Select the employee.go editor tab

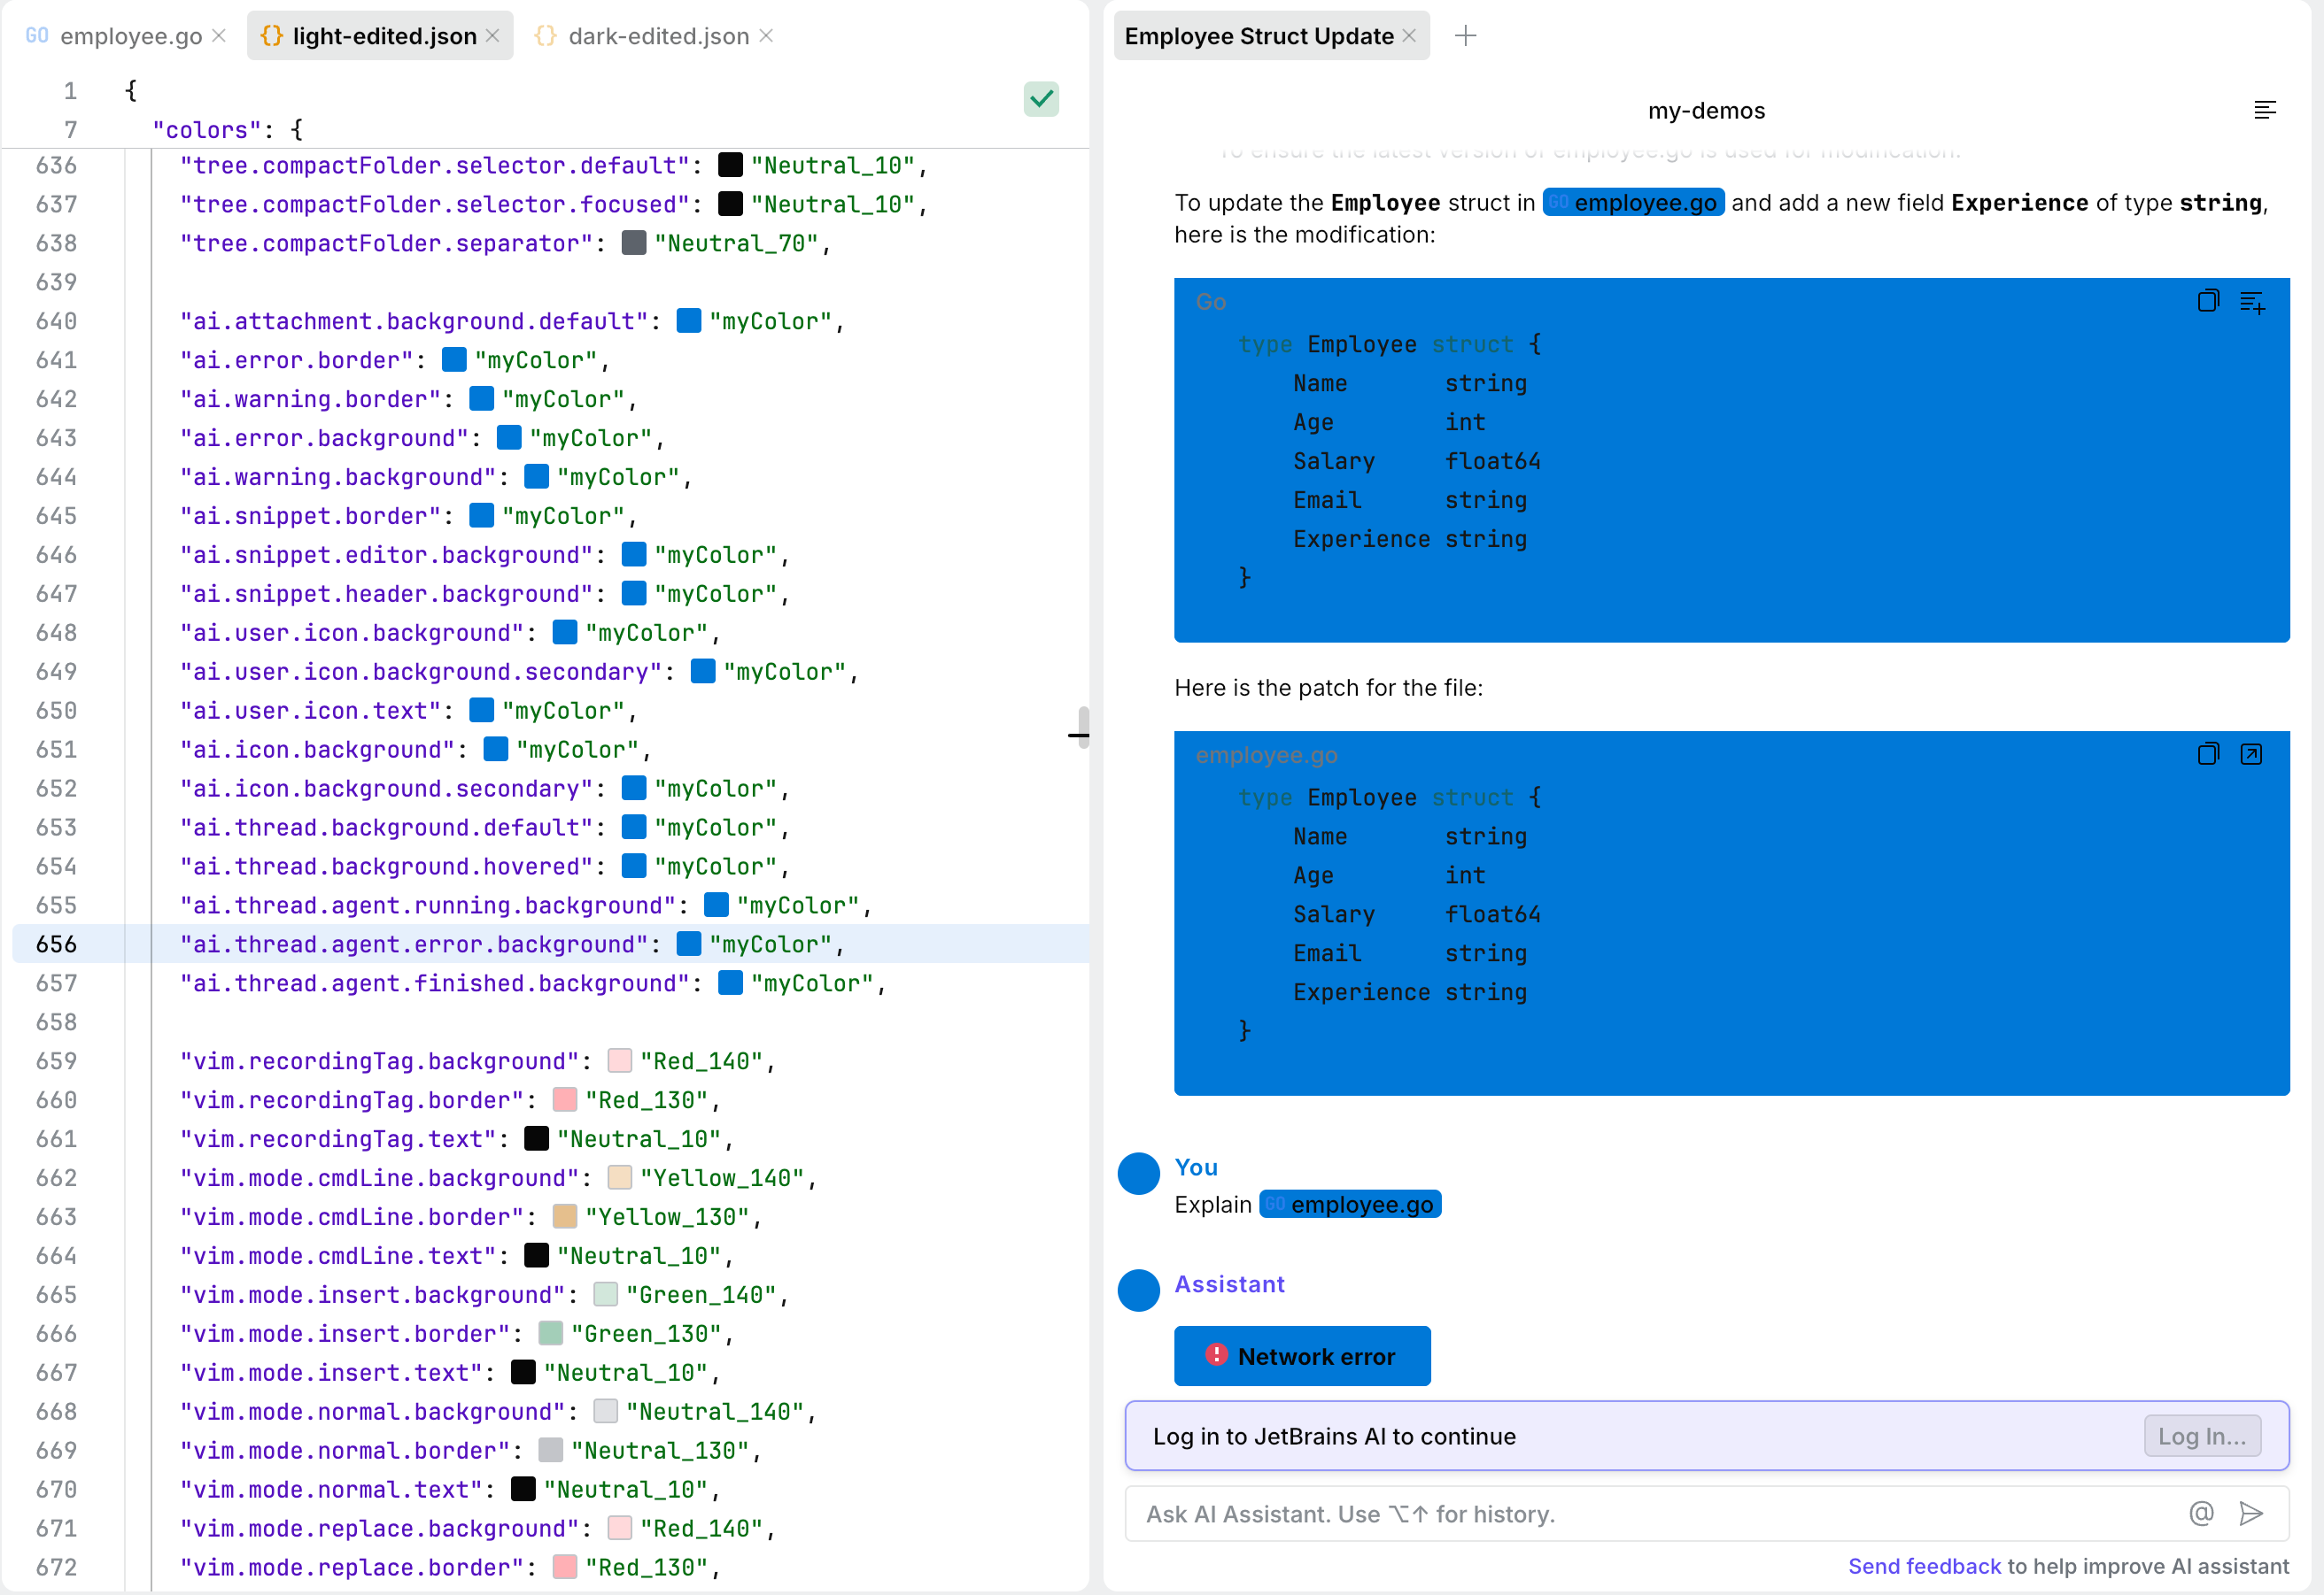(130, 35)
